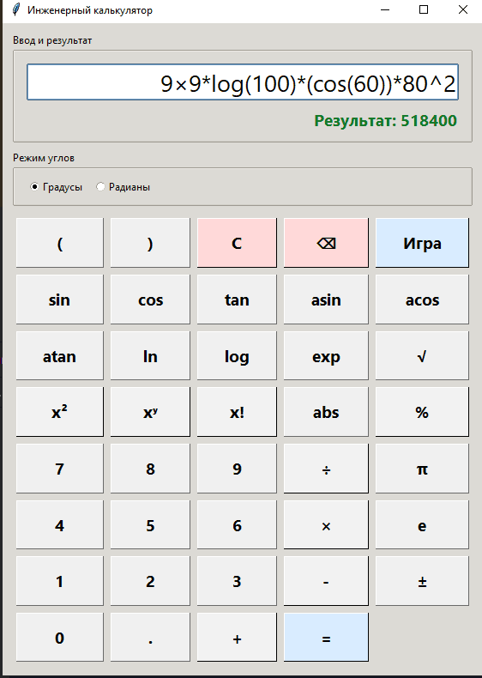Click the square root symbol button
The height and width of the screenshot is (678, 482).
[x=422, y=356]
